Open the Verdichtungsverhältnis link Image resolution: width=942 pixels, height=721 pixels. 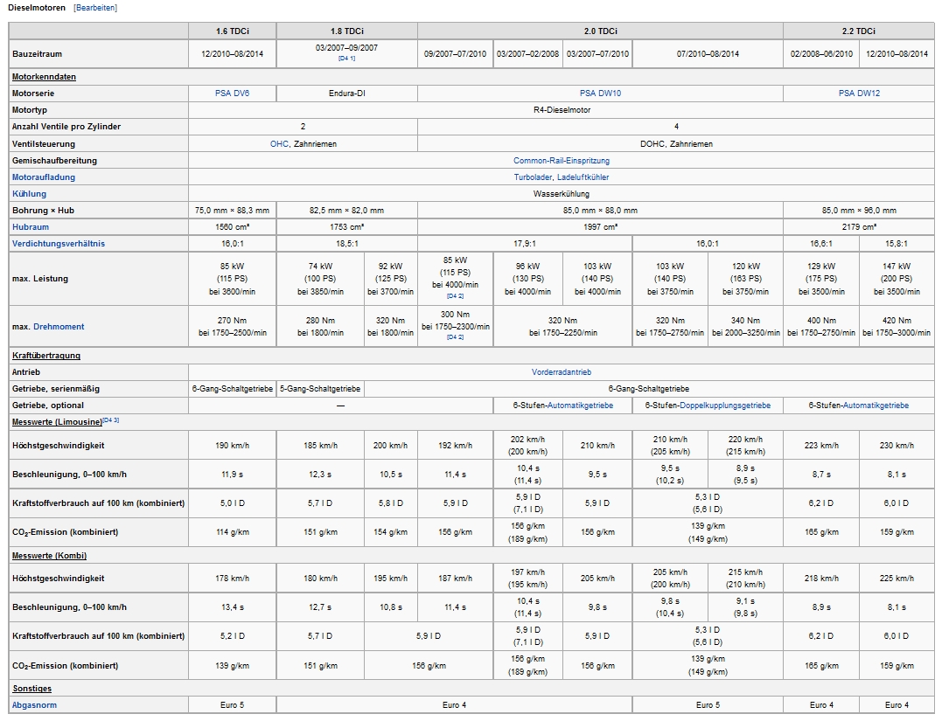[x=59, y=244]
